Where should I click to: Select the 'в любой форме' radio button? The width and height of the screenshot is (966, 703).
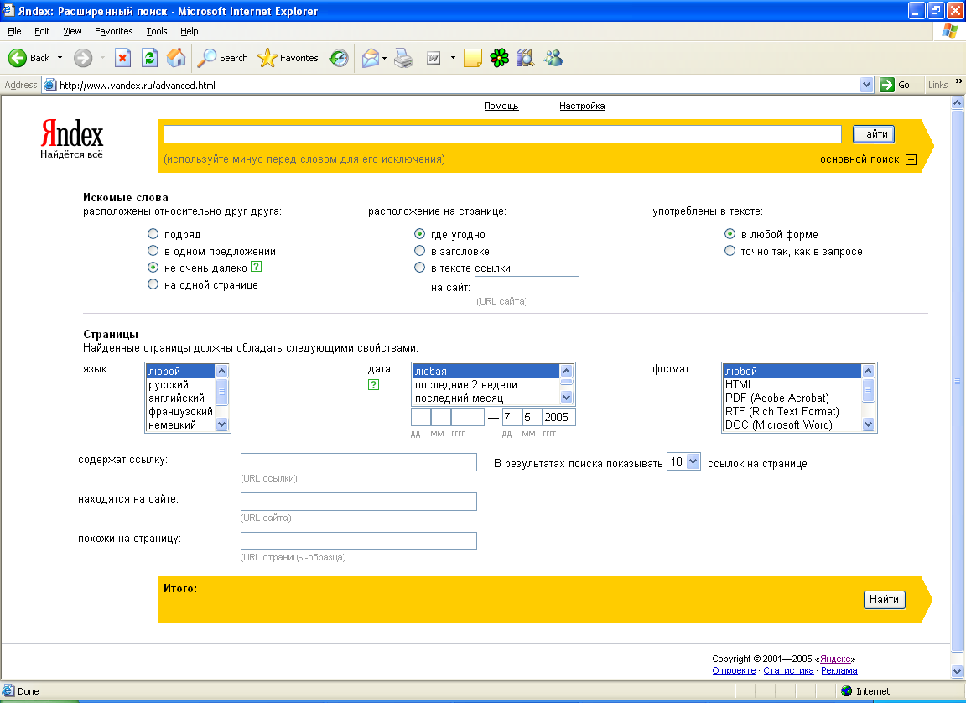click(x=730, y=233)
